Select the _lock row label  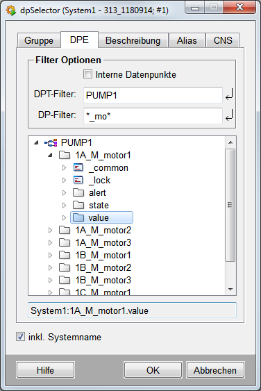99,181
